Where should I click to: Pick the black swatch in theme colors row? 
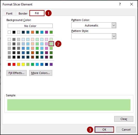(14, 32)
